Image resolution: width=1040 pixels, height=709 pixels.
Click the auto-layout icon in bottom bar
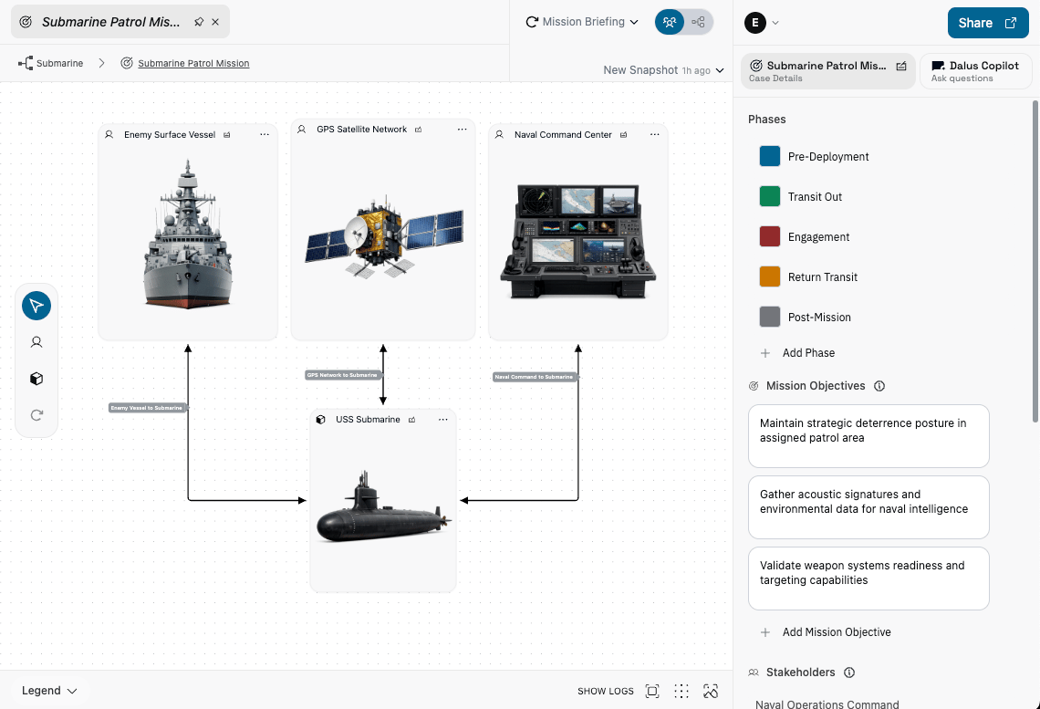(711, 691)
